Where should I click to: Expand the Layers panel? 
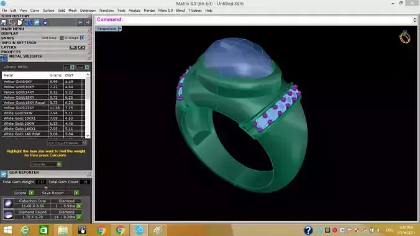pos(9,47)
